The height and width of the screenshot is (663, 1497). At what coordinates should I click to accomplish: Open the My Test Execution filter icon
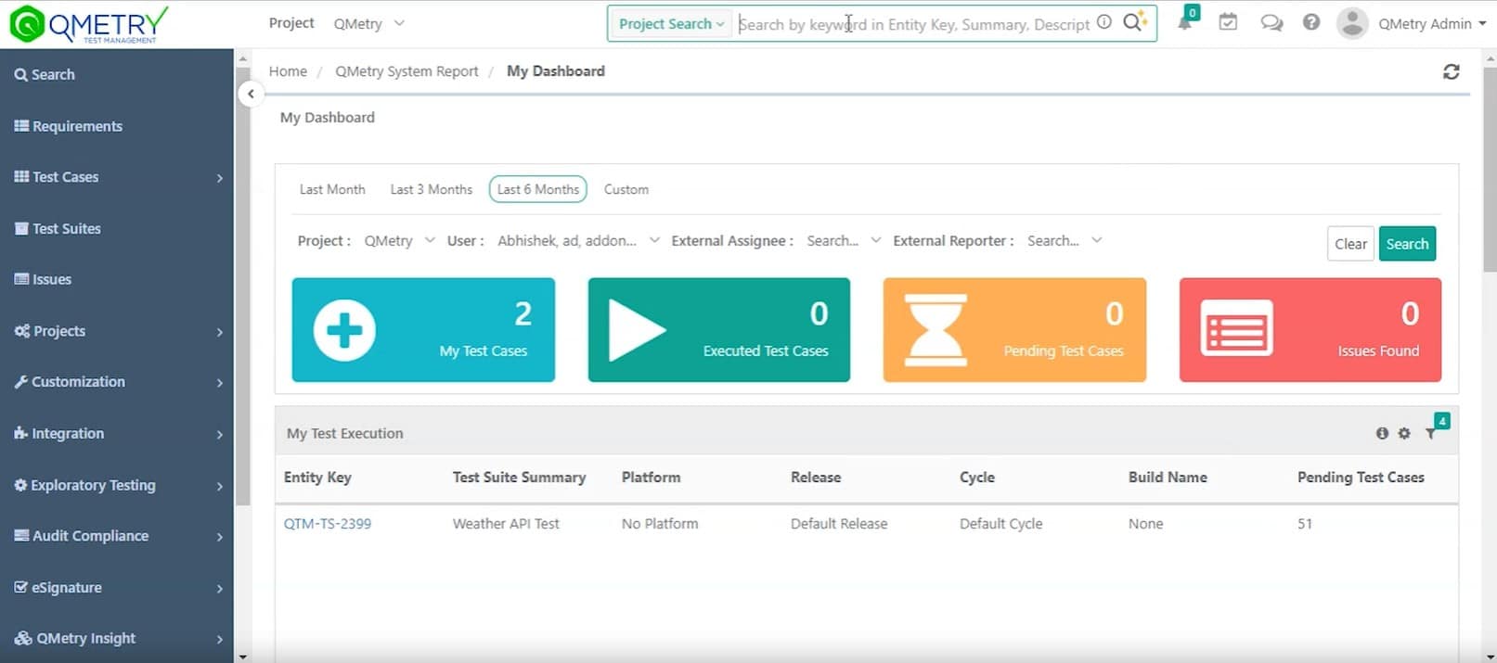1431,433
